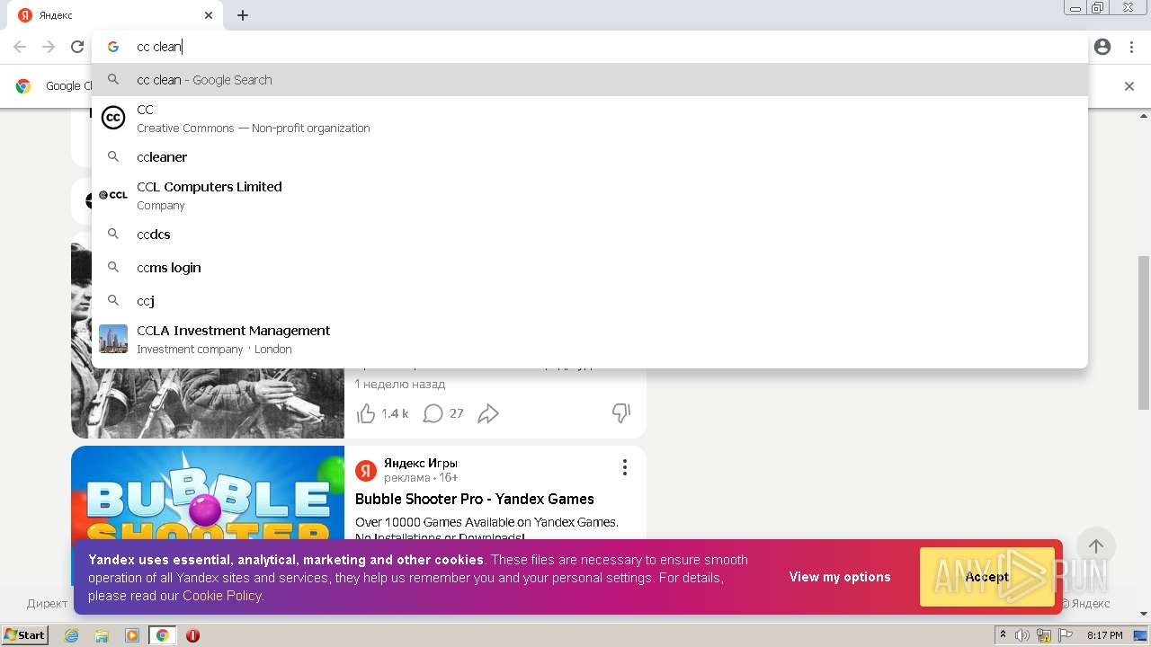
Task: Click the CCLA Investment building thumbnail
Action: [113, 339]
